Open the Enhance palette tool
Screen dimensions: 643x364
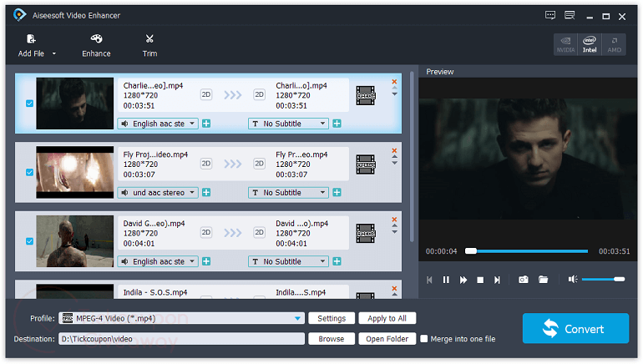click(x=96, y=39)
